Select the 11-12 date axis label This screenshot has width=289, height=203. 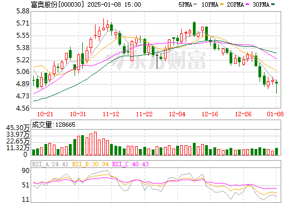click(111, 114)
